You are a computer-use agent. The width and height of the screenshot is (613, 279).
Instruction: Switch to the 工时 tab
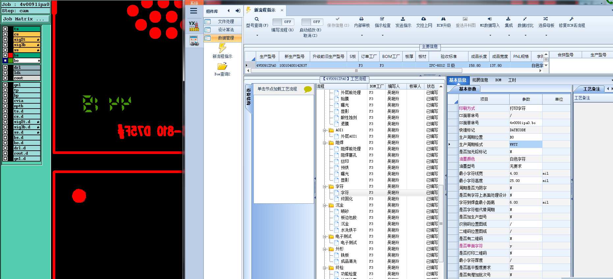512,80
